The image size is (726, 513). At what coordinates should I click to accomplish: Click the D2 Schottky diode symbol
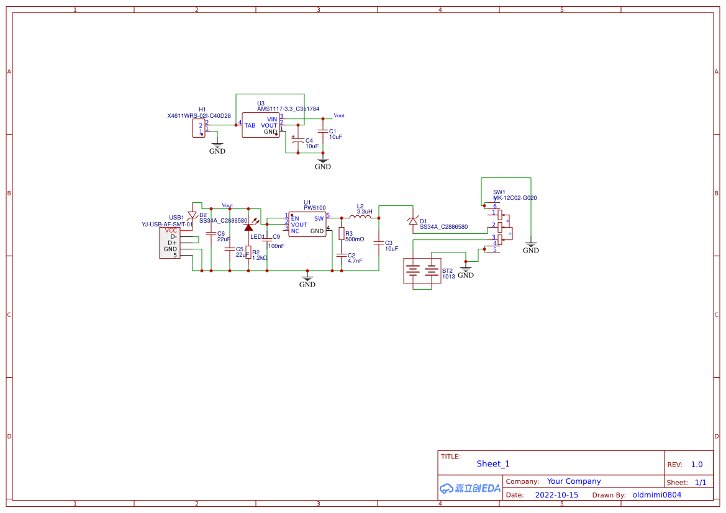(192, 216)
